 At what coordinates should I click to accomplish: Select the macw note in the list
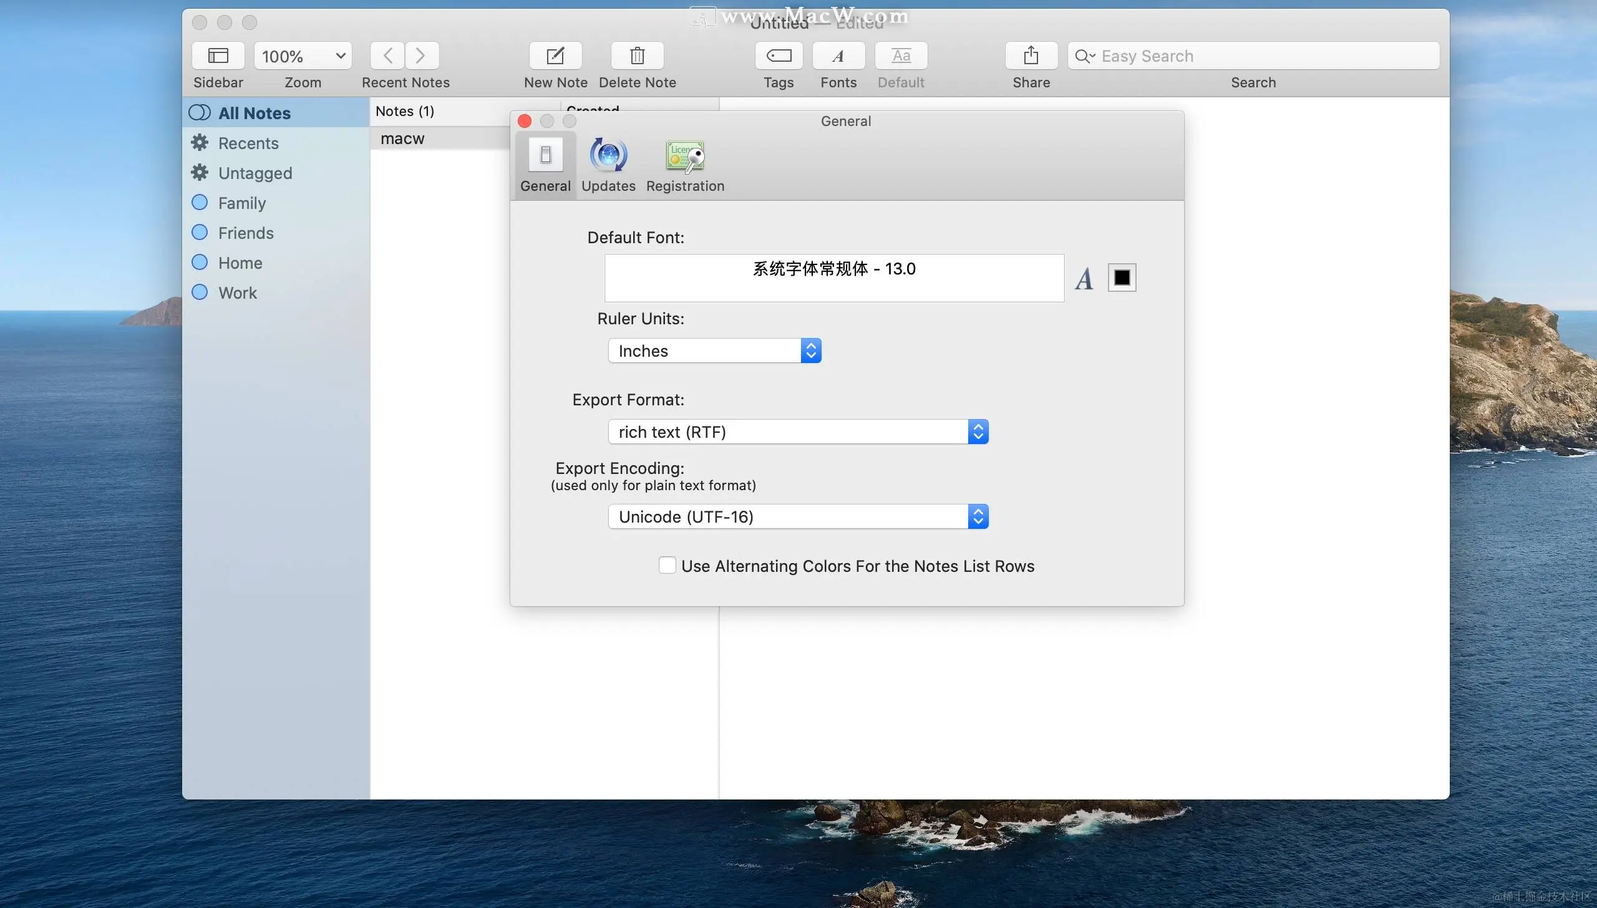(x=402, y=138)
